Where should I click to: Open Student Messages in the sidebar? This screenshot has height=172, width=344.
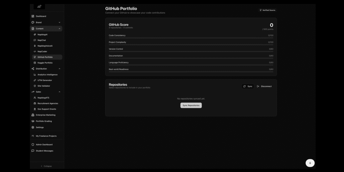[44, 151]
